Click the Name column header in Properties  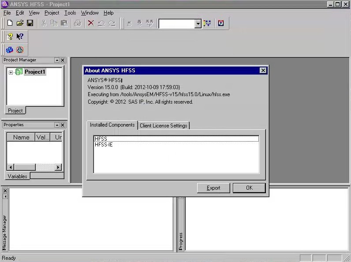(21, 137)
